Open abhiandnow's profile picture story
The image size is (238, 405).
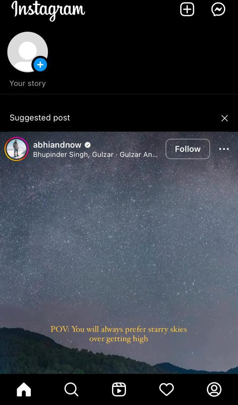click(x=17, y=149)
